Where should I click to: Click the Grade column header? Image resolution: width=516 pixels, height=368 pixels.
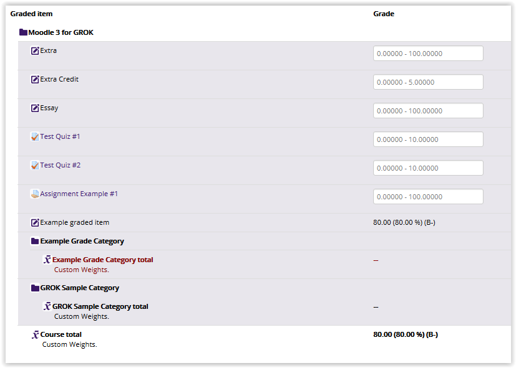(x=384, y=14)
